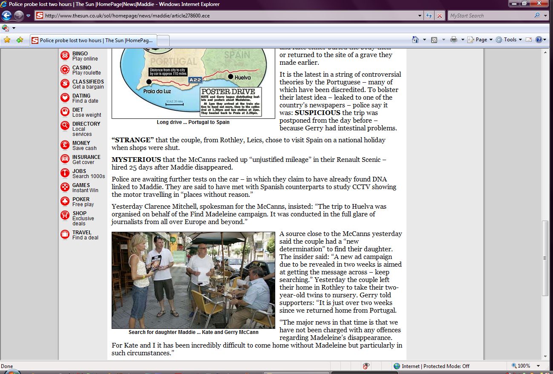Image resolution: width=553 pixels, height=374 pixels.
Task: Click the vertical scrollbar down arrow
Action: coord(545,357)
